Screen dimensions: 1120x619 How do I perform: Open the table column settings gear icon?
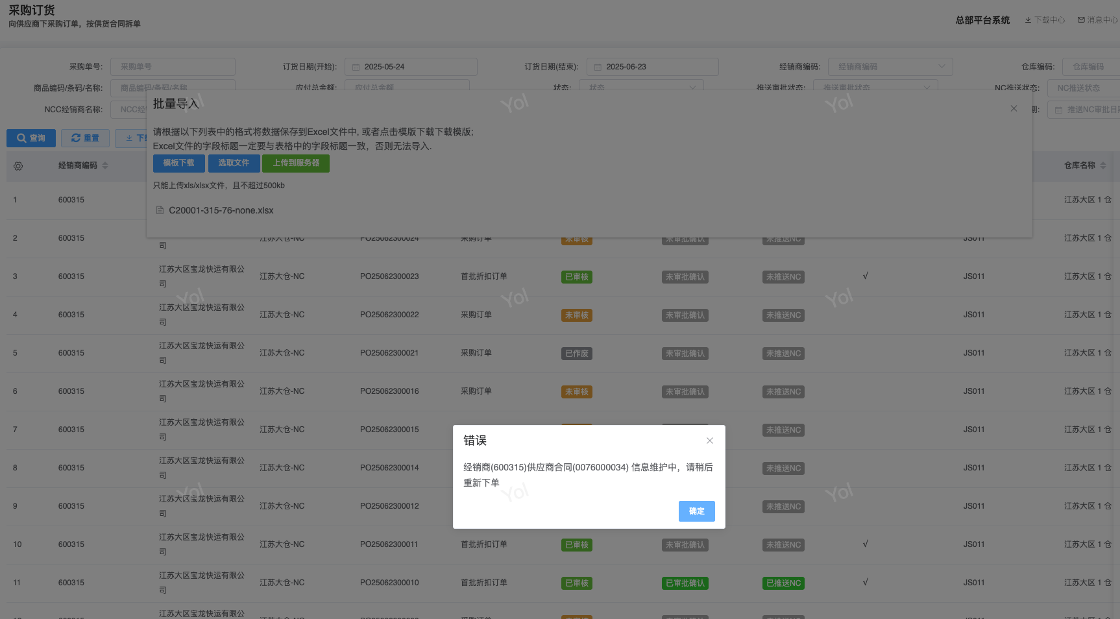[x=18, y=166]
